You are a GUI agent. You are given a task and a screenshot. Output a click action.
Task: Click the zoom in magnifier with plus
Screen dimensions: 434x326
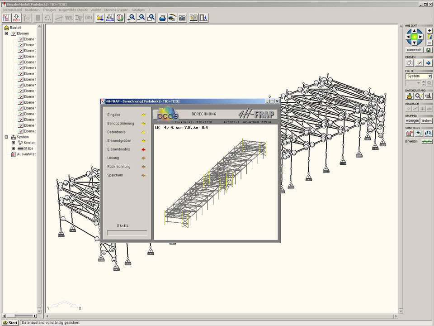[x=132, y=18]
